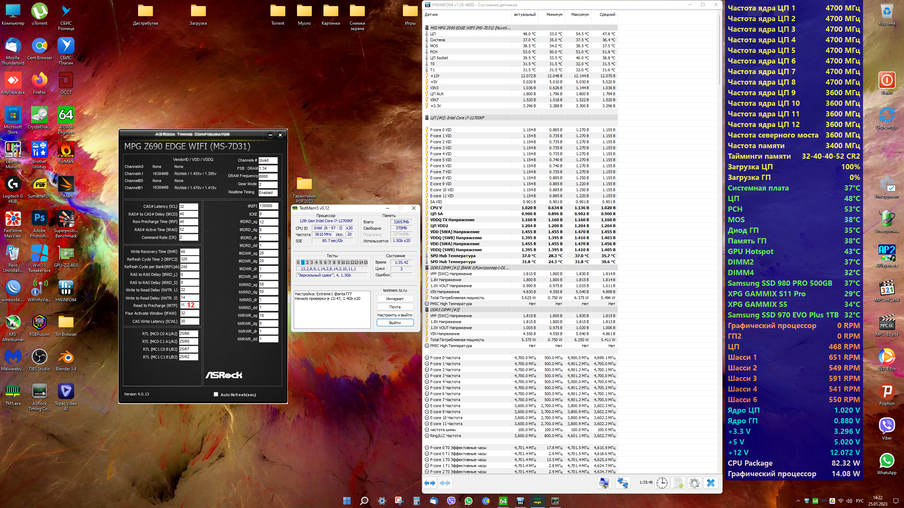Click HWiNFO network monitors icon
The width and height of the screenshot is (904, 508).
pos(622,483)
